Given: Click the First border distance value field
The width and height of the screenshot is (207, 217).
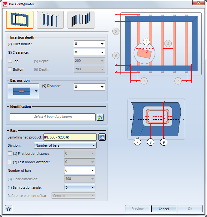Looking at the screenshot, I should click(80, 154).
